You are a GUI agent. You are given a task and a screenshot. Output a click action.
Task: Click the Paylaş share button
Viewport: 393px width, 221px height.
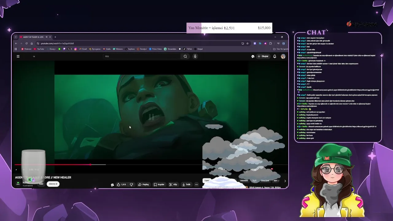point(143,184)
